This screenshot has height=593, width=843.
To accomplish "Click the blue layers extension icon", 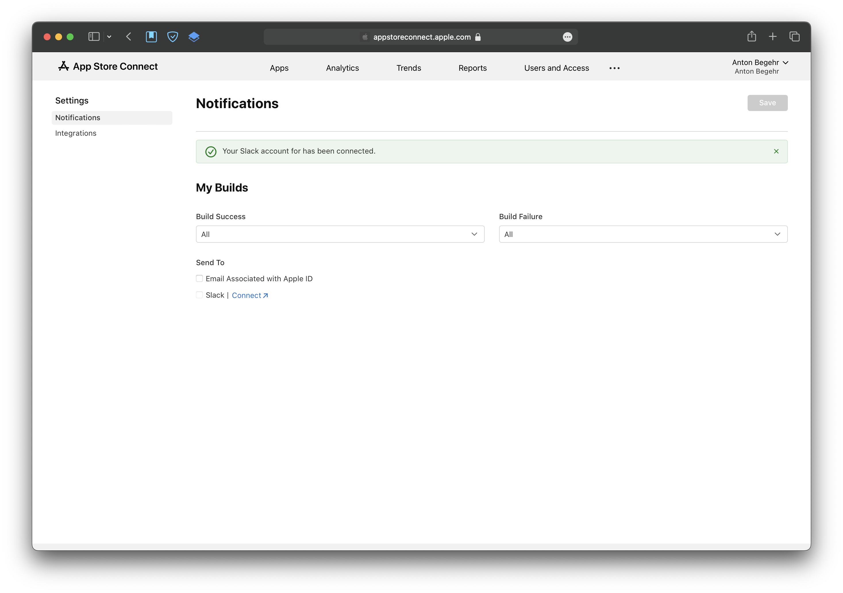I will pos(194,37).
